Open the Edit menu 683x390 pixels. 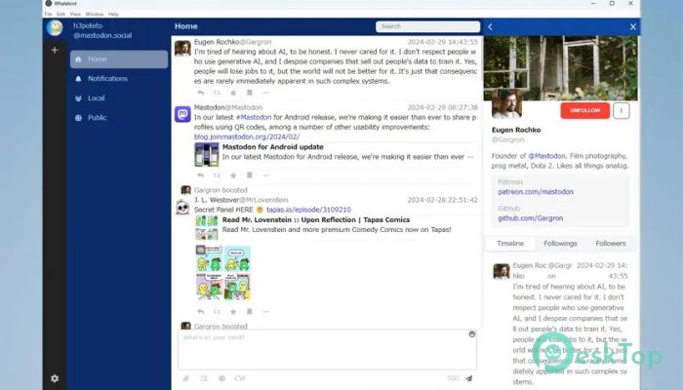pos(60,14)
